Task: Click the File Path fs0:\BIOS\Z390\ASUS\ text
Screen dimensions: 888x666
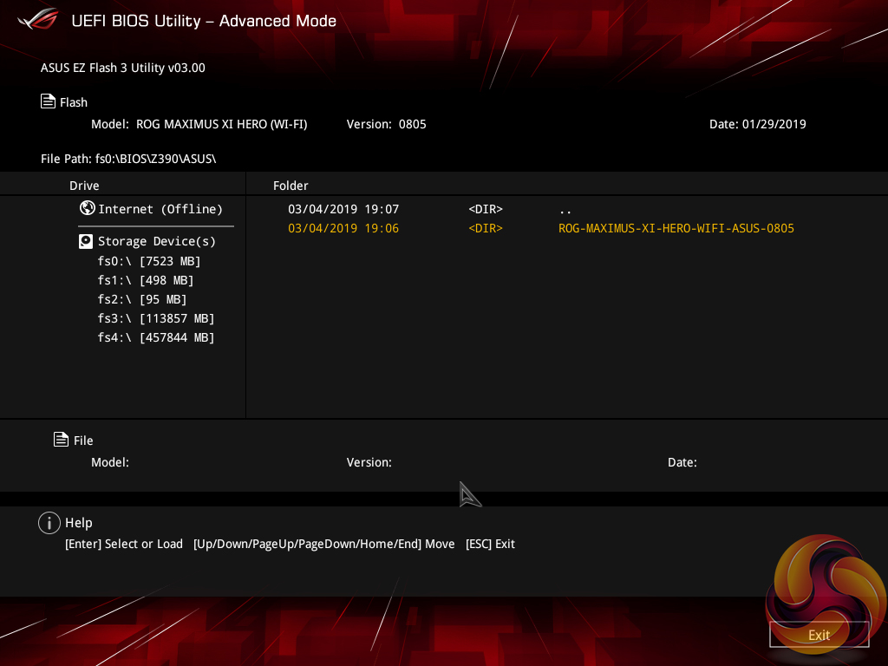Action: 128,159
